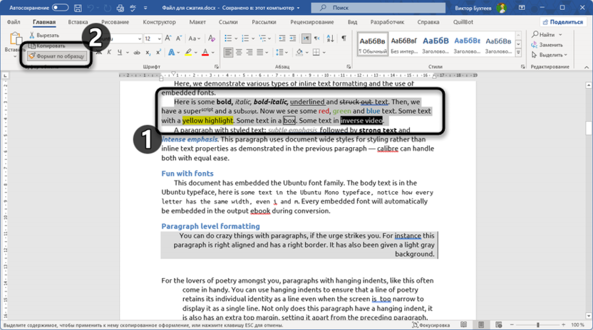The width and height of the screenshot is (593, 330).
Task: Toggle the Autosave (Автосохранение) switch
Action: 61,8
